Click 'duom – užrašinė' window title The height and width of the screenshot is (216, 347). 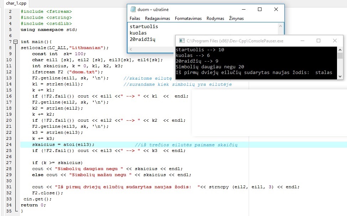153,10
